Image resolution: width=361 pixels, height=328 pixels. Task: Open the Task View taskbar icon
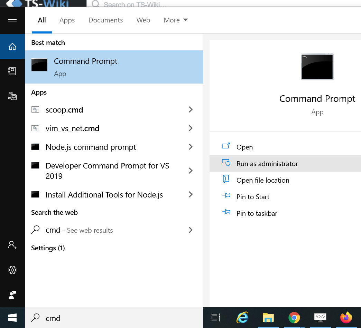(x=216, y=318)
